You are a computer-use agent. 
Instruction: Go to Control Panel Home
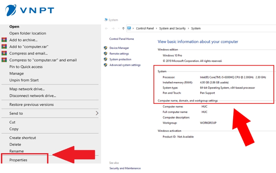click(x=121, y=39)
